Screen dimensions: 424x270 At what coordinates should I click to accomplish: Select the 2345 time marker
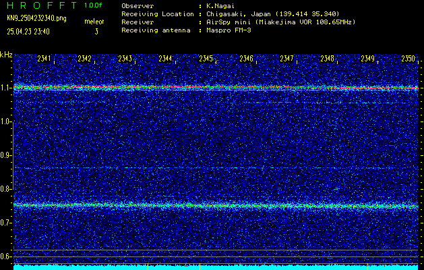coord(206,59)
